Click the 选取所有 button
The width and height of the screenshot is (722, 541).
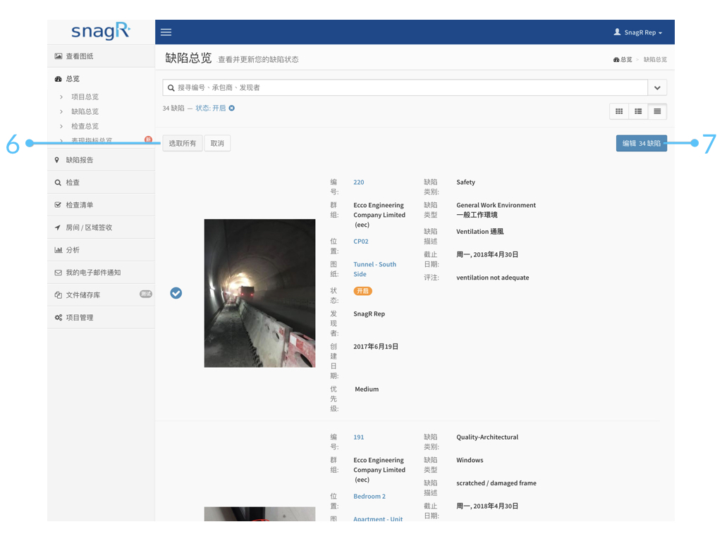click(x=183, y=143)
